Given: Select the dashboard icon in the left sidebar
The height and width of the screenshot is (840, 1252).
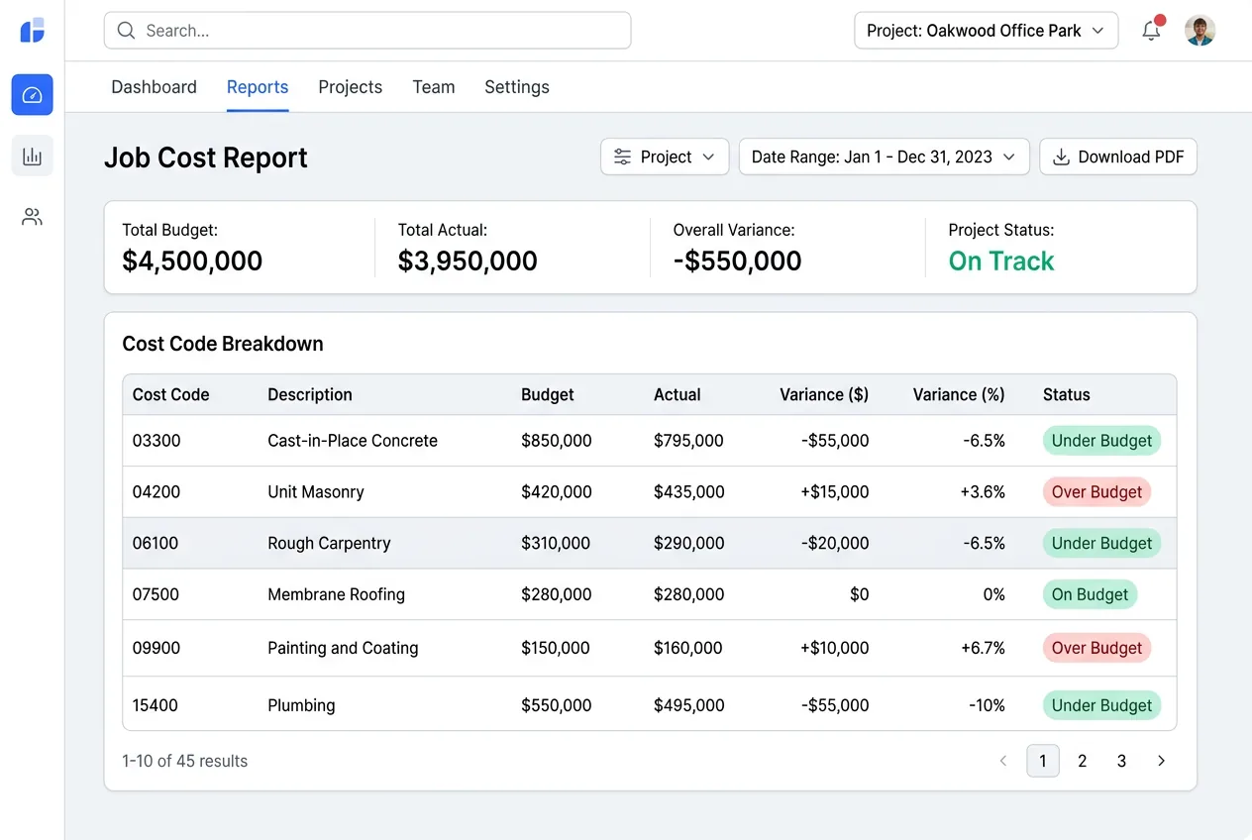Looking at the screenshot, I should (32, 95).
